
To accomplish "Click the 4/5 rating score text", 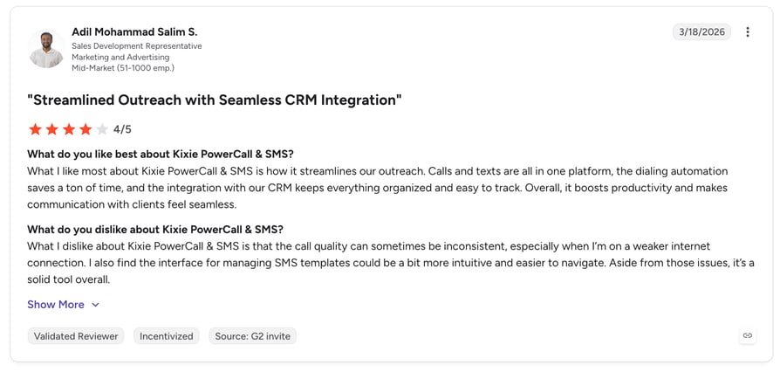I will (x=122, y=130).
